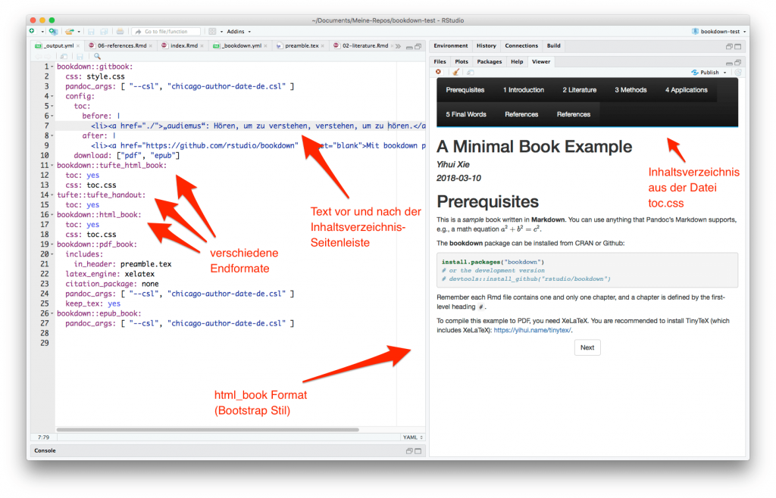This screenshot has height=498, width=776.
Task: Minimize the source editor pane
Action: coord(409,47)
